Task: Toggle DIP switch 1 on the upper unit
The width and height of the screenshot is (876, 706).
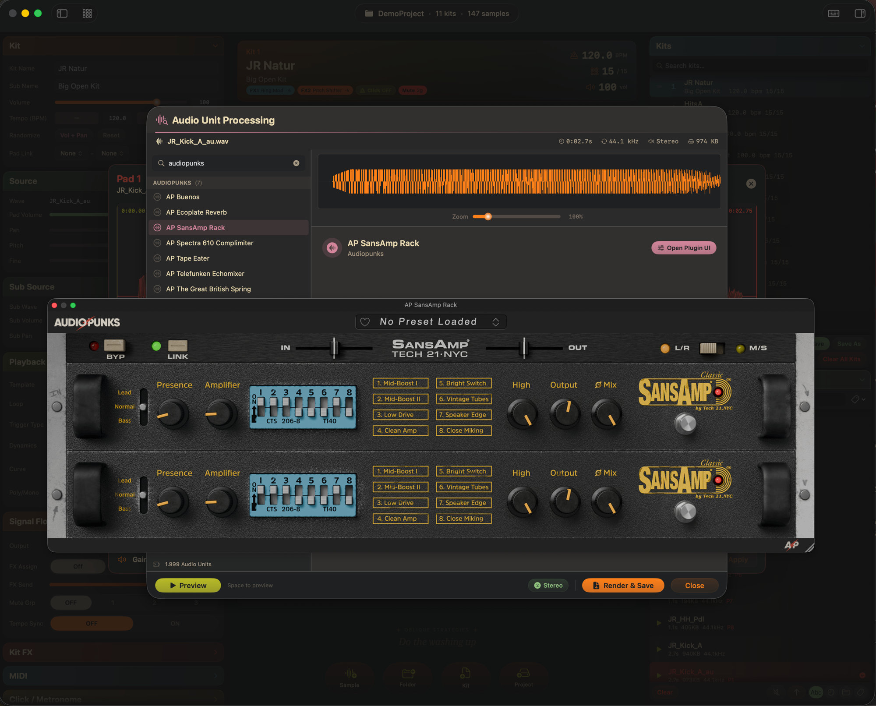Action: pos(261,407)
